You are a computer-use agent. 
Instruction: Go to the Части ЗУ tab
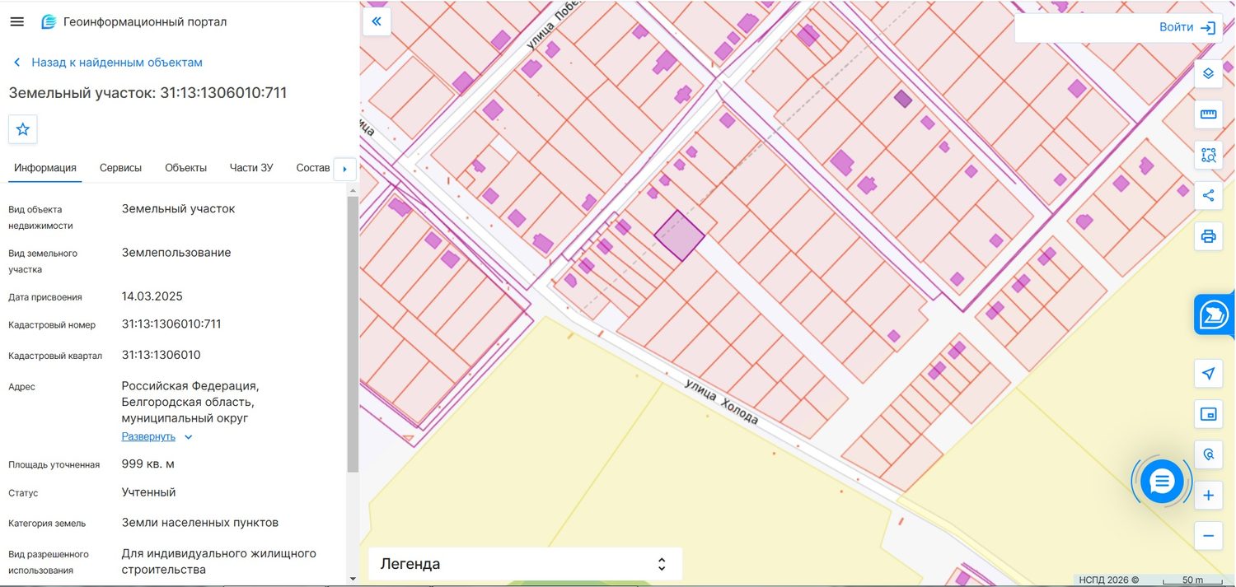(251, 168)
